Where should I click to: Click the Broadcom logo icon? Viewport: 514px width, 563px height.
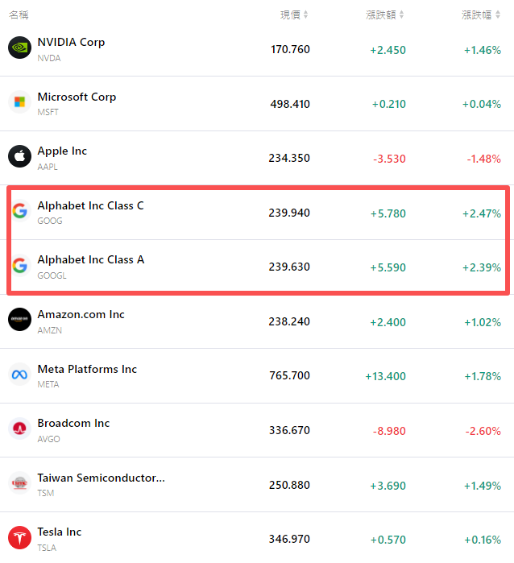click(x=19, y=429)
